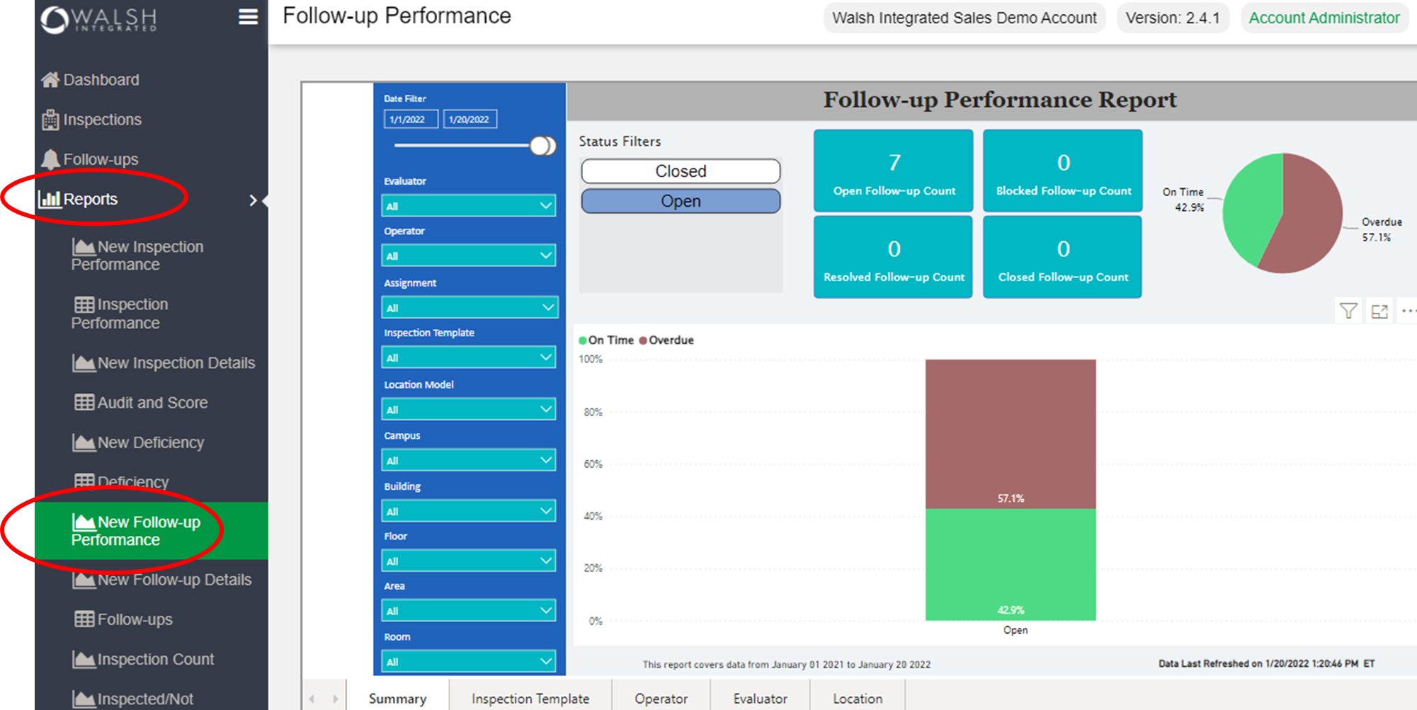The width and height of the screenshot is (1417, 710).
Task: Open the Location tab at the bottom
Action: pyautogui.click(x=857, y=698)
